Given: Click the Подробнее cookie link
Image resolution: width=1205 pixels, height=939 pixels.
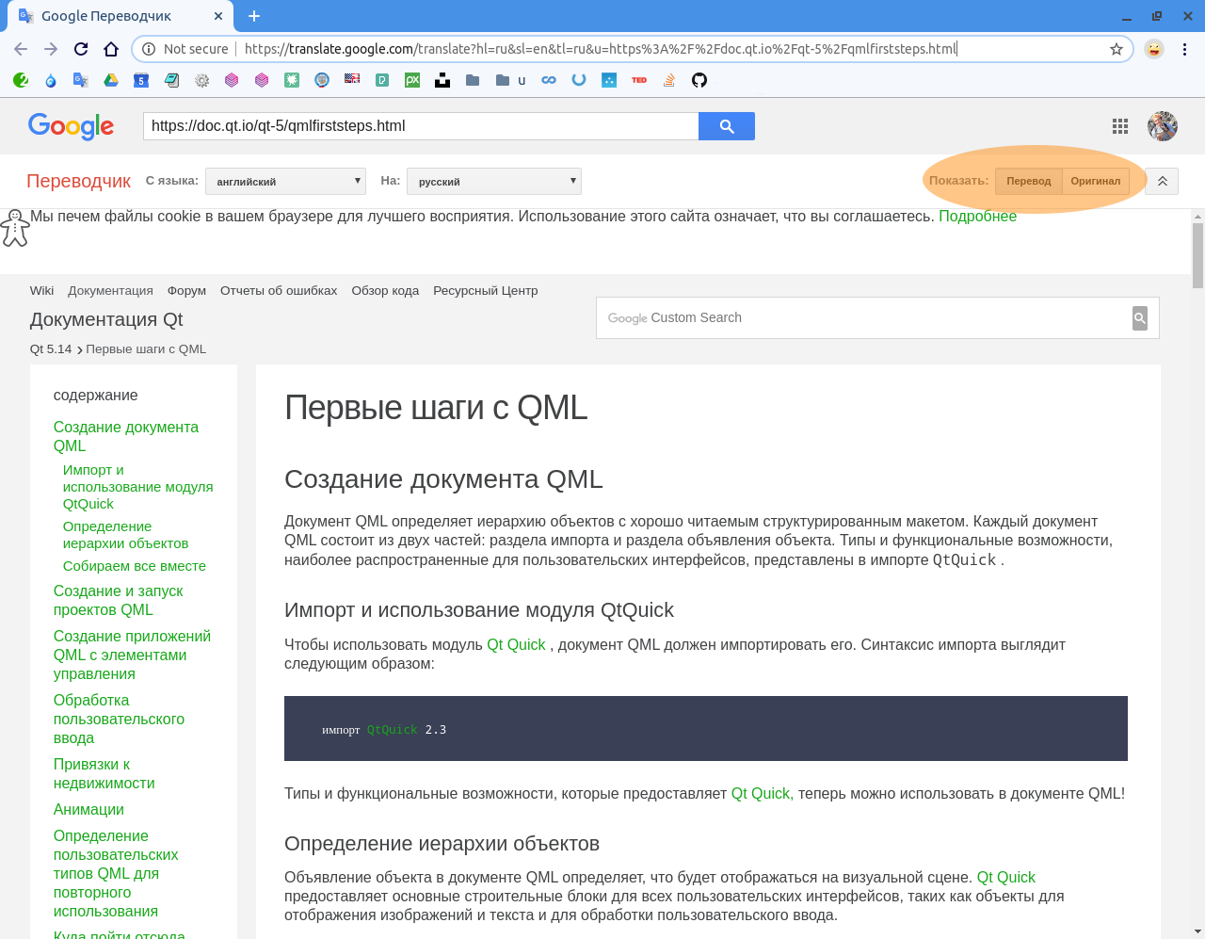Looking at the screenshot, I should [x=977, y=217].
